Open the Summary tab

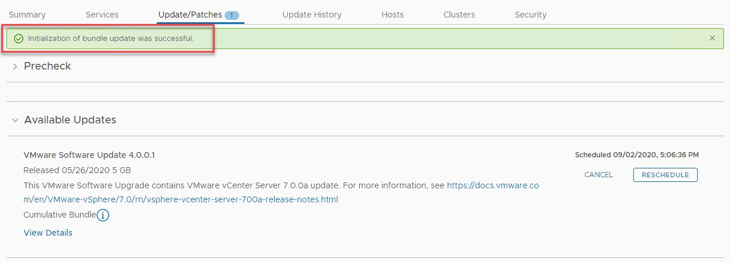[x=27, y=15]
